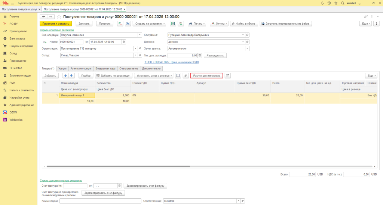This screenshot has height=205, width=383.
Task: Click the horizontal scrollbar of the goods table
Action: tap(118, 167)
